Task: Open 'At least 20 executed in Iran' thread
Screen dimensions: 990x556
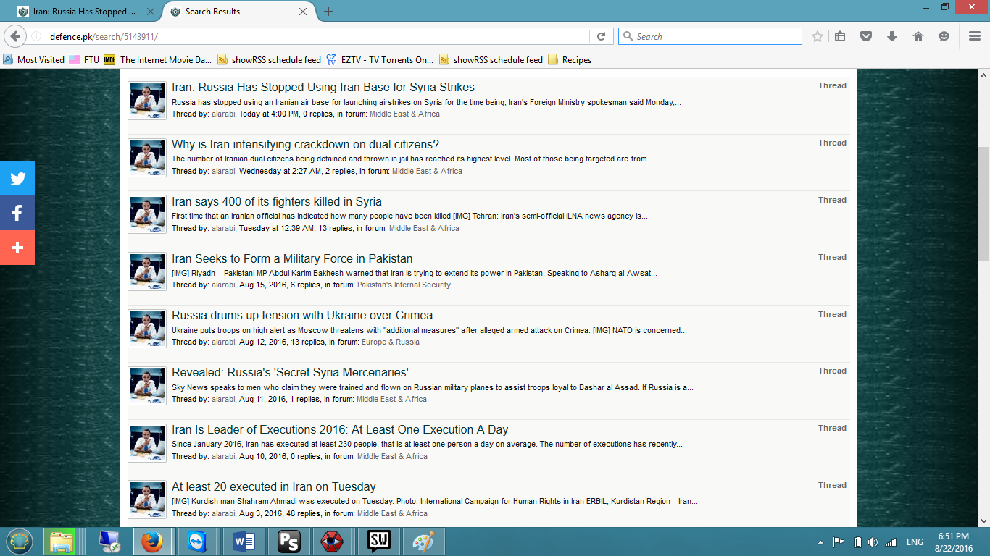Action: 274,487
